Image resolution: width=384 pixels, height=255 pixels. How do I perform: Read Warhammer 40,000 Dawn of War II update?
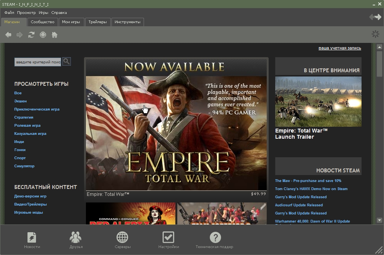click(x=312, y=221)
